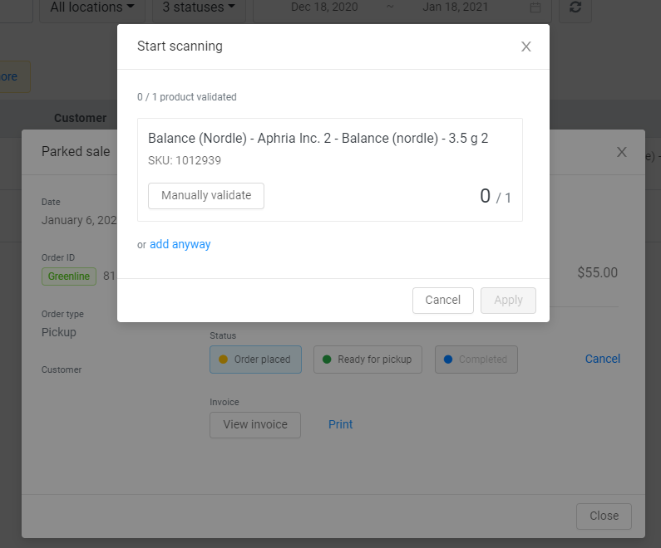The height and width of the screenshot is (548, 661).
Task: Open the calendar icon in date range
Action: 535,7
